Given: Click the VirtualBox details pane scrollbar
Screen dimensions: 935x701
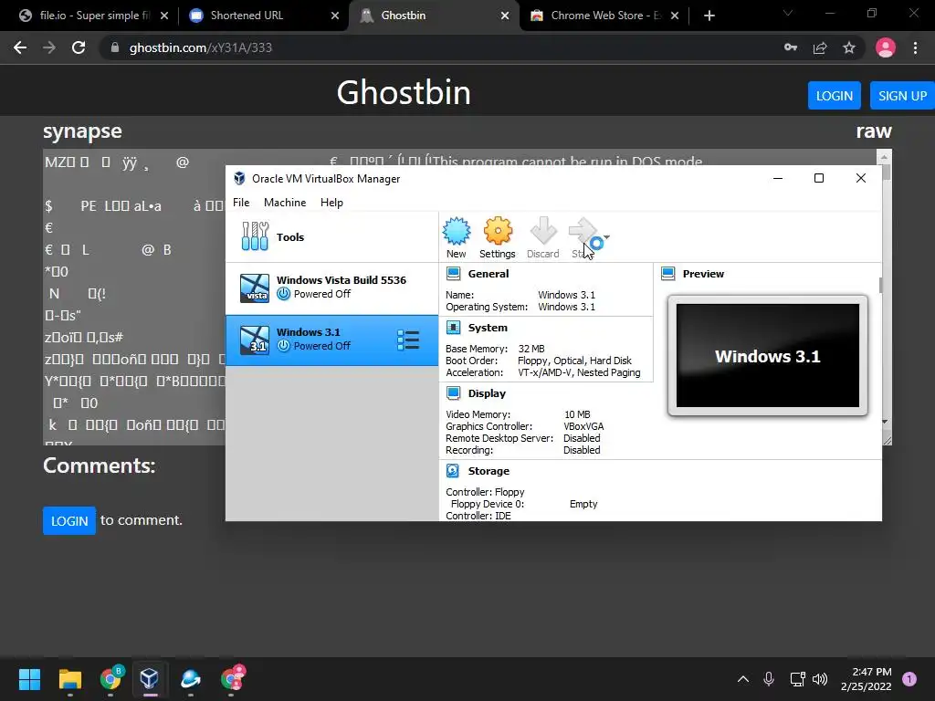Looking at the screenshot, I should tap(881, 285).
